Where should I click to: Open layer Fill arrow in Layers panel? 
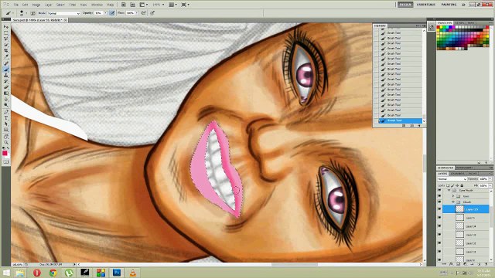click(x=490, y=185)
